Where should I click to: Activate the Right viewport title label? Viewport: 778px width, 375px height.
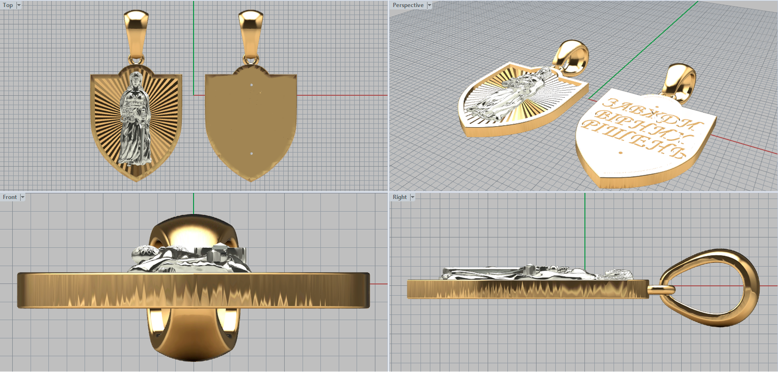coord(400,197)
